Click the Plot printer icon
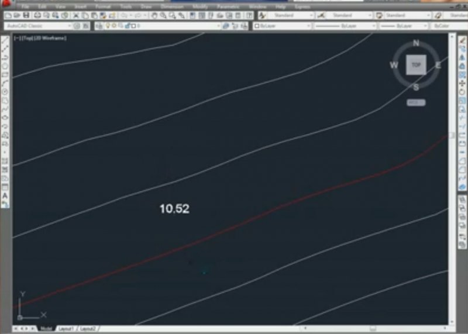The width and height of the screenshot is (468, 334). (37, 15)
